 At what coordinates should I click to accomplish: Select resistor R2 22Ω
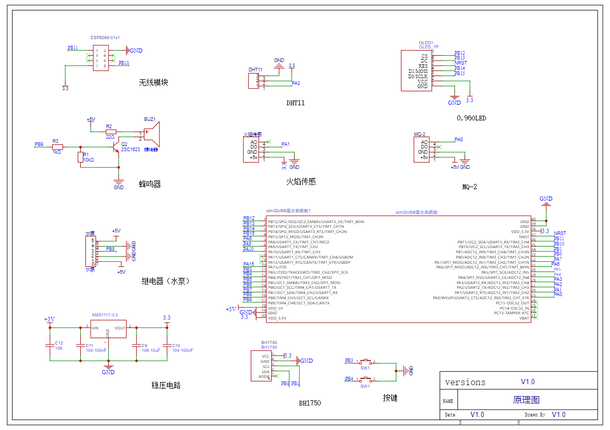pos(111,132)
